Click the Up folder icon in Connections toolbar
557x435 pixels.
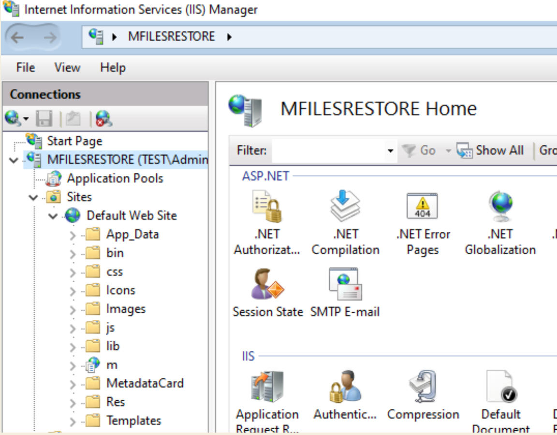pos(73,118)
